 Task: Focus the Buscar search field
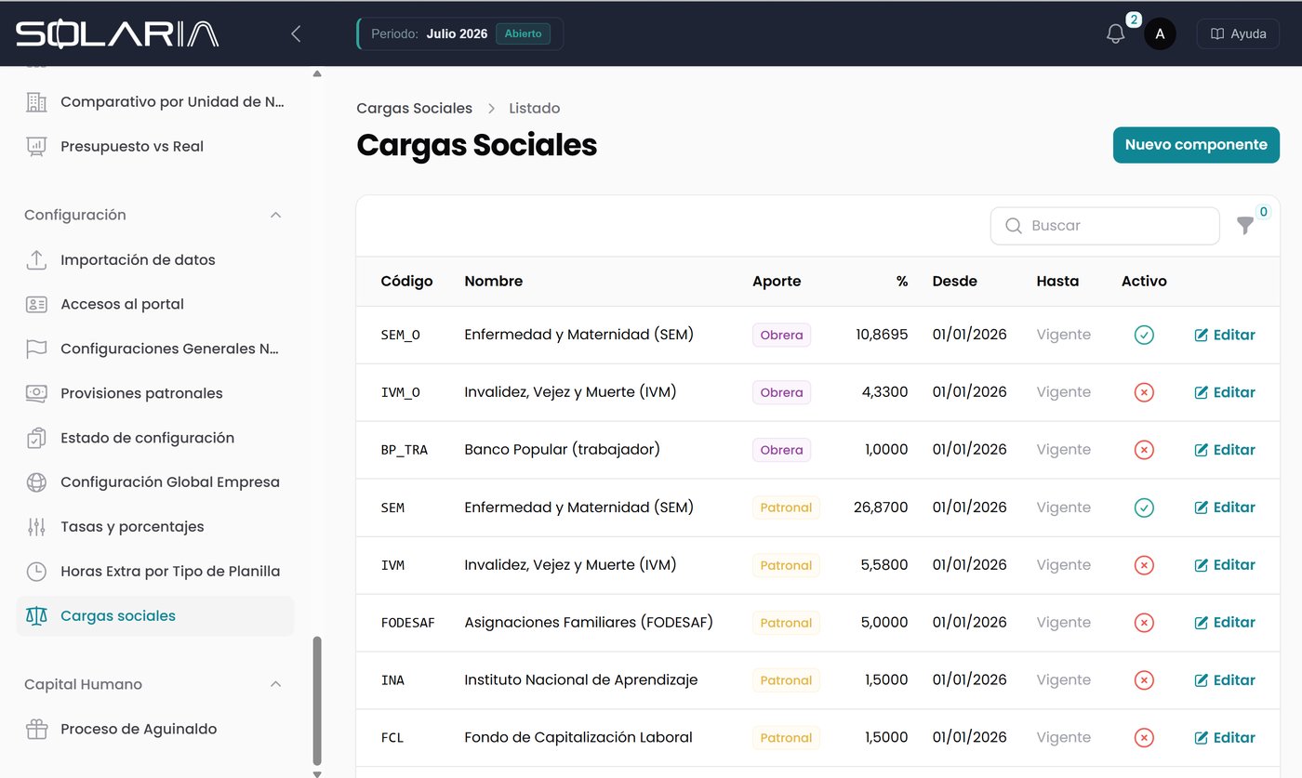click(1105, 226)
